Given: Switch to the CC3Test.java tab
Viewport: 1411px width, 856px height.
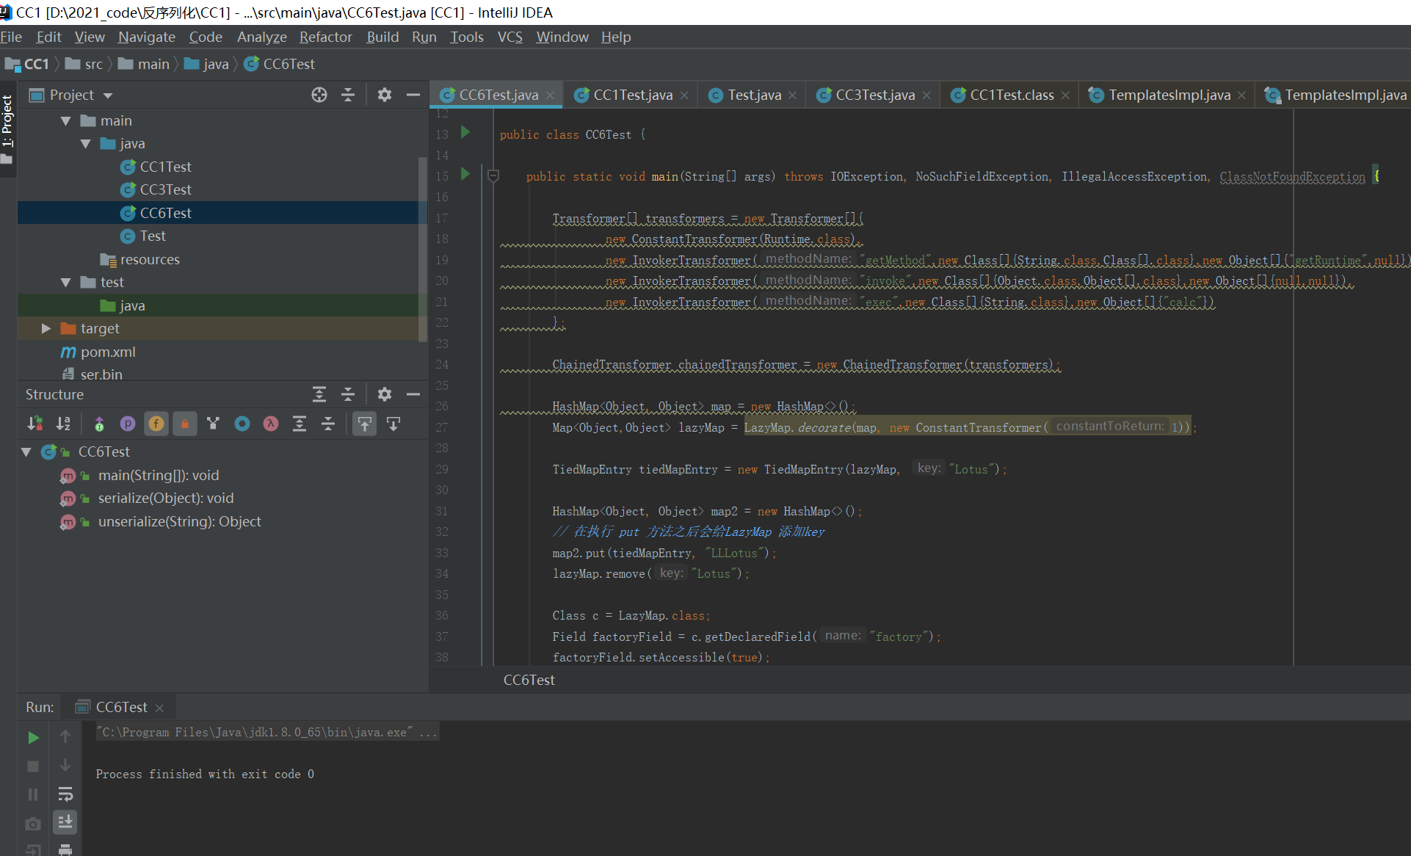Looking at the screenshot, I should (874, 95).
